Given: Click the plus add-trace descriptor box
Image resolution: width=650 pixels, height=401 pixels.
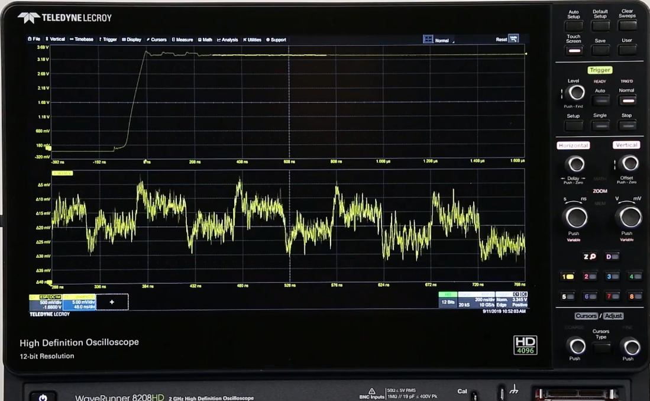Looking at the screenshot, I should point(112,302).
